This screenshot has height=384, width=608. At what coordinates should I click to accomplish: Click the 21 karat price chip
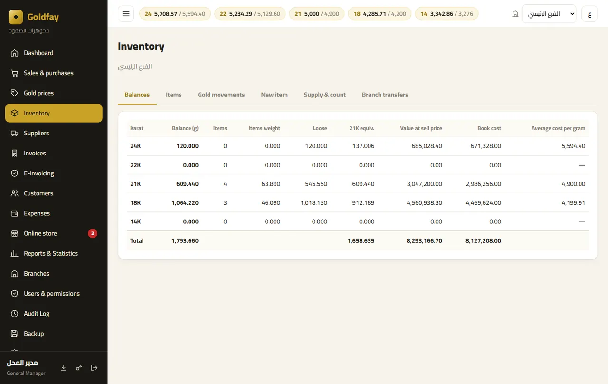tap(317, 14)
